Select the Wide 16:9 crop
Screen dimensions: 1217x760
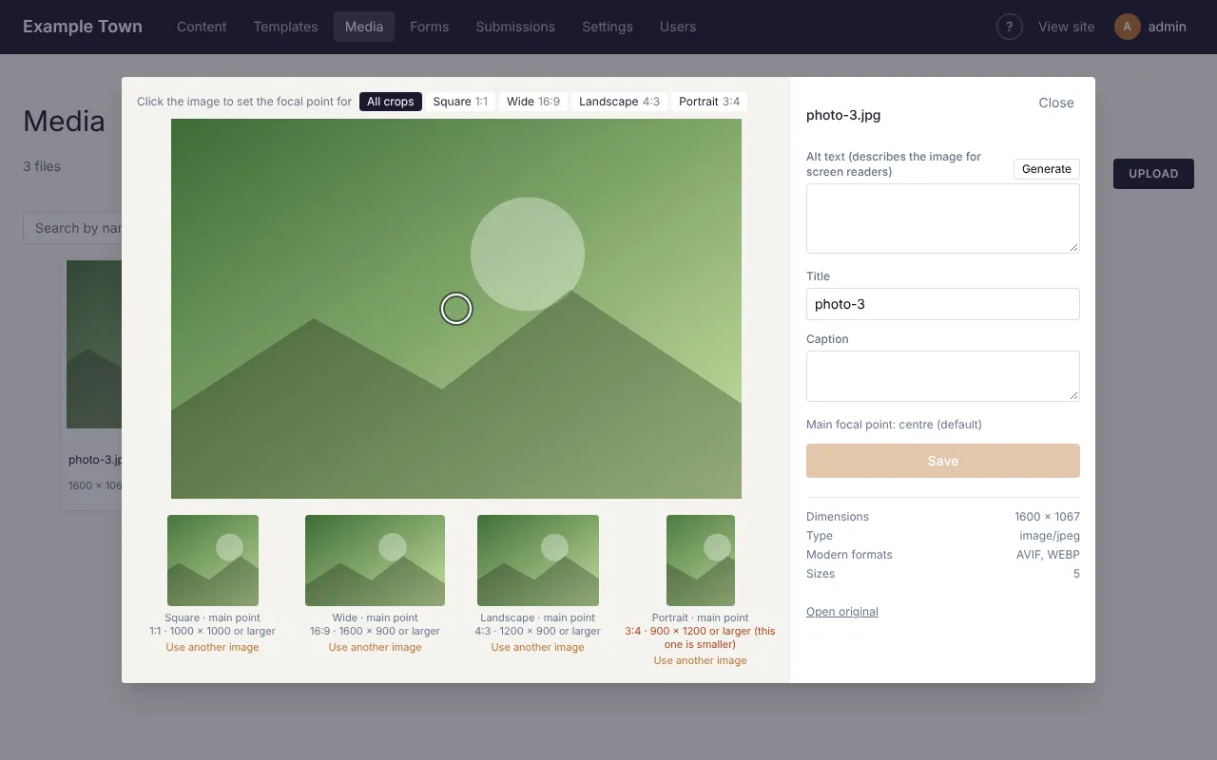[x=533, y=102]
